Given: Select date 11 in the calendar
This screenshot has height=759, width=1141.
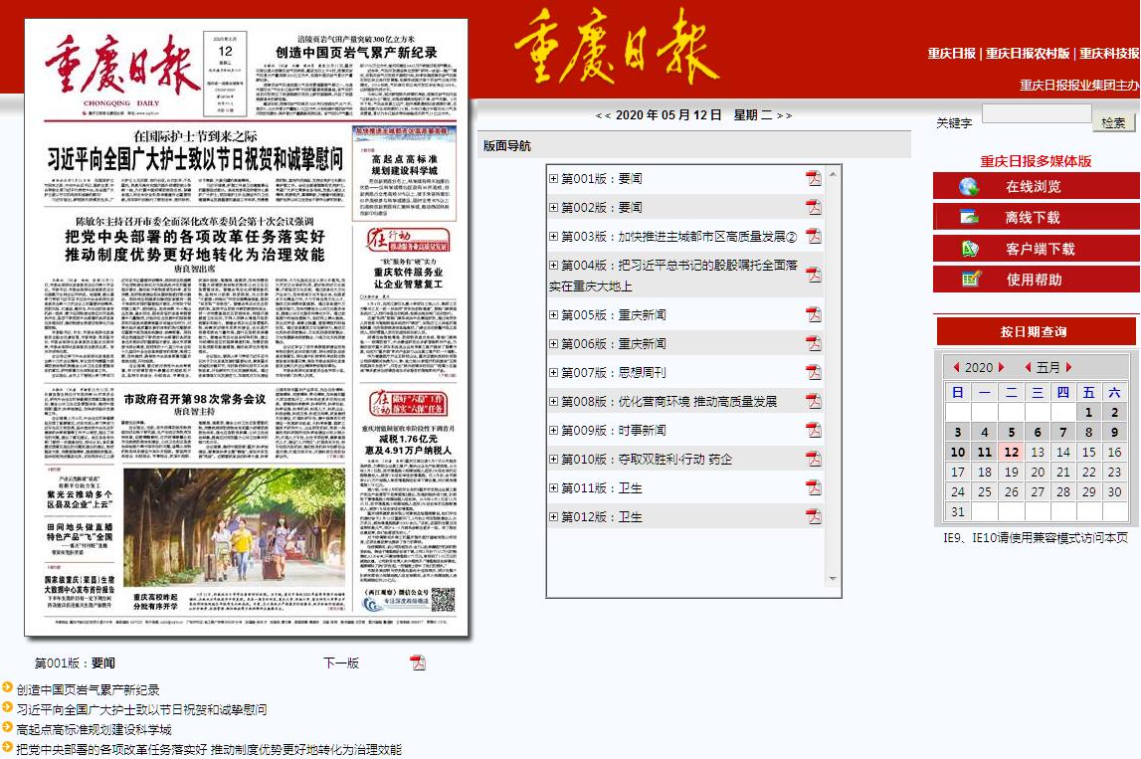Looking at the screenshot, I should click(x=984, y=452).
